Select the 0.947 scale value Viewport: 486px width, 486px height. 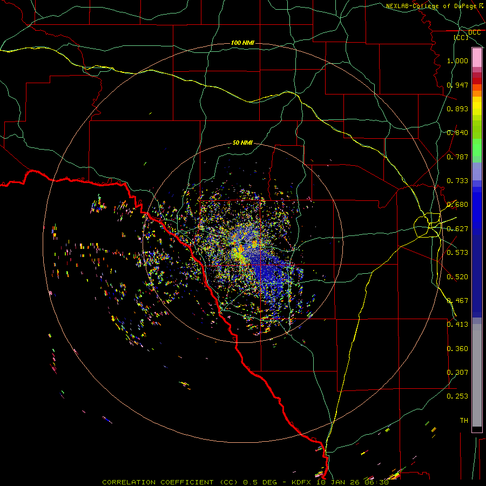coord(457,85)
